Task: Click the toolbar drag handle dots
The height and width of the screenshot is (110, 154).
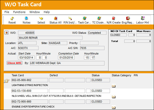Action: click(x=3, y=20)
